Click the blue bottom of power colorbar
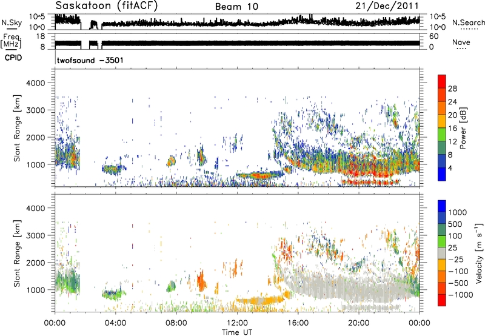The image size is (485, 336). (442, 174)
